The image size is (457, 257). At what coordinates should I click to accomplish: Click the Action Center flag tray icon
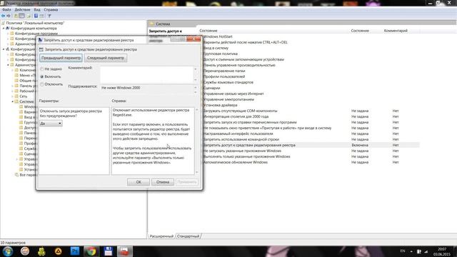tap(419, 251)
